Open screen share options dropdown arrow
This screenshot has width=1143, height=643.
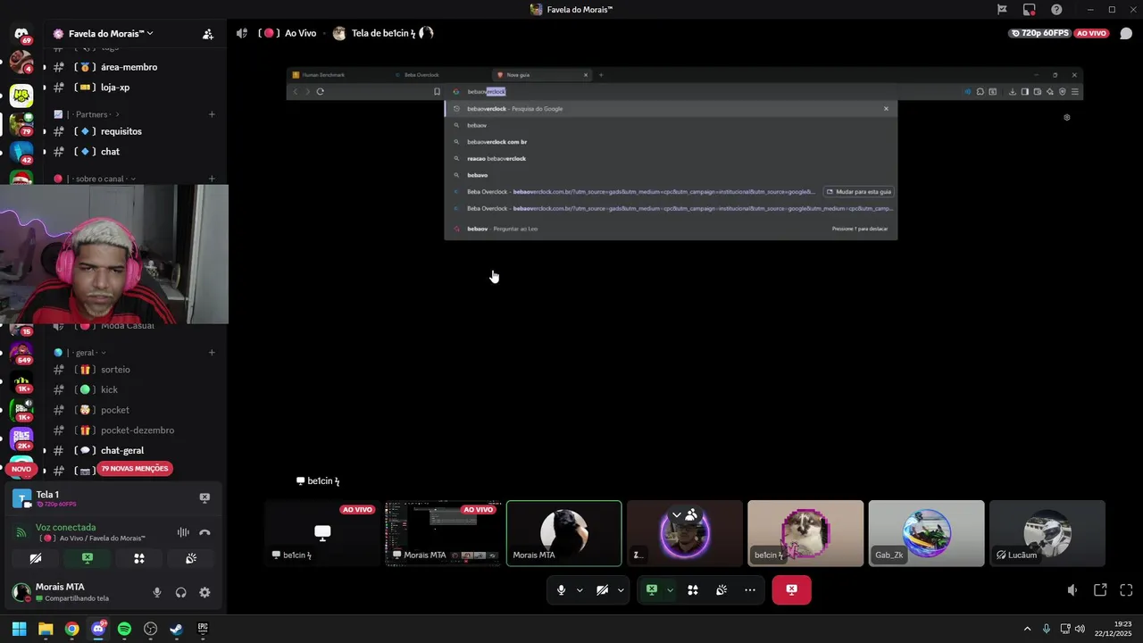670,590
